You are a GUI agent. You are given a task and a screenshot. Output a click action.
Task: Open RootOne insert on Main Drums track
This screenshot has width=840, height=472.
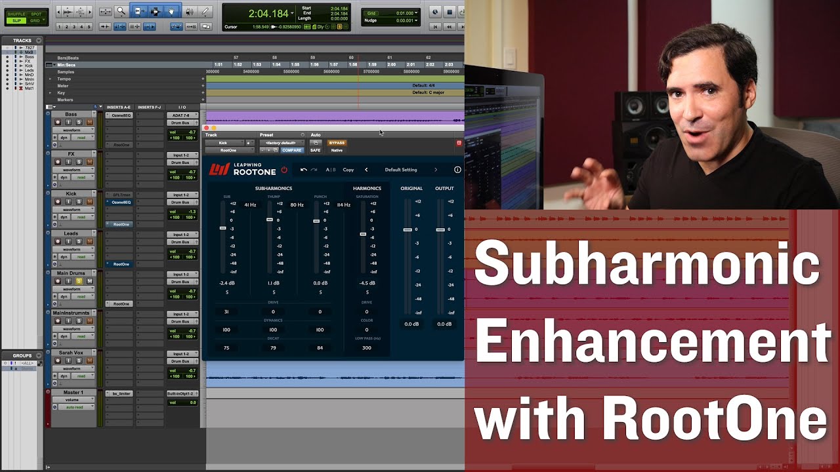click(x=119, y=304)
